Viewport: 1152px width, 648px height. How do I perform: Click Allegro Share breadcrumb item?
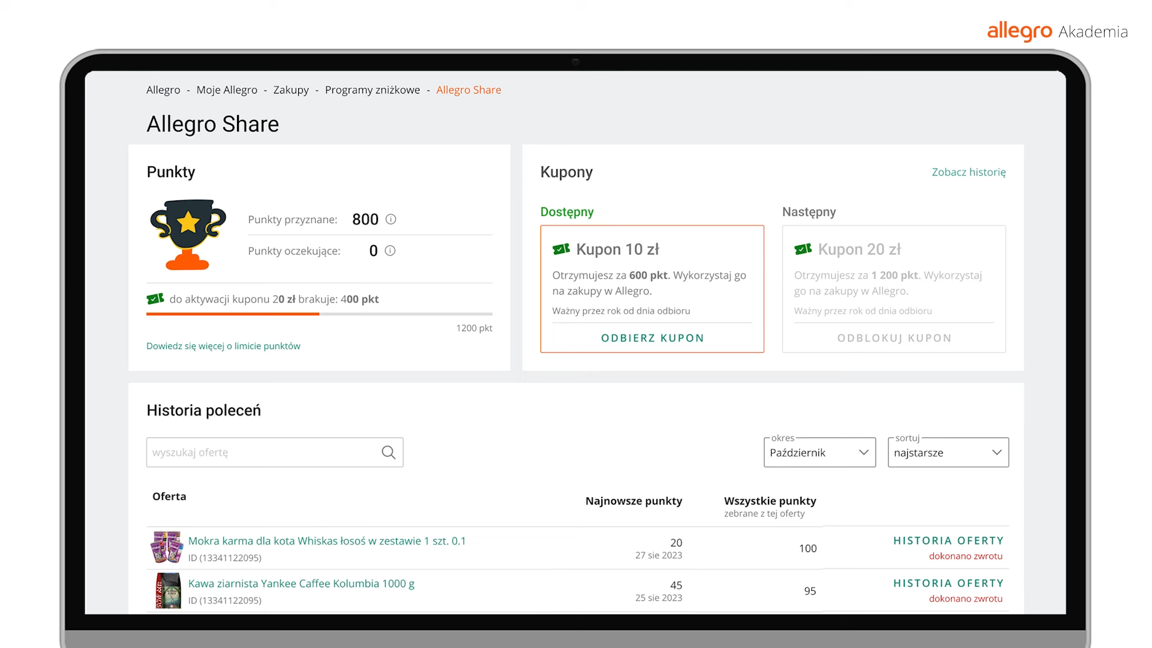click(x=469, y=90)
